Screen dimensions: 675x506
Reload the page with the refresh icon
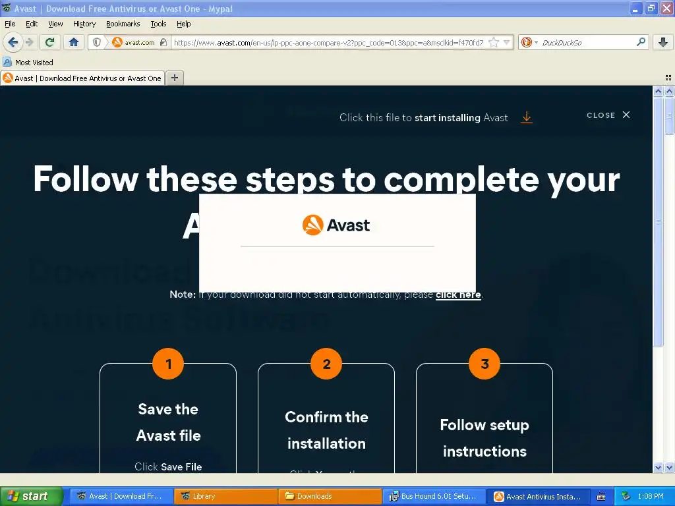point(49,42)
